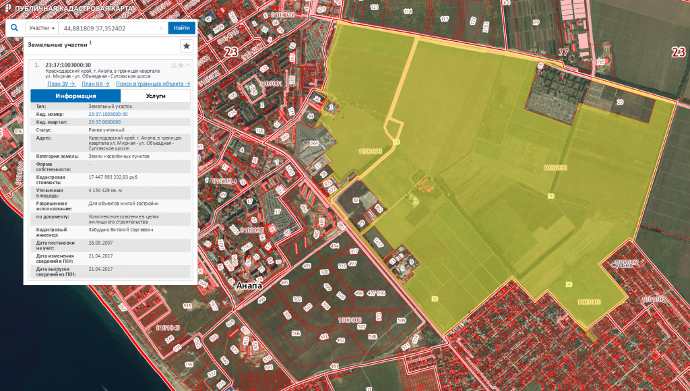Select the Информация tab

[75, 96]
